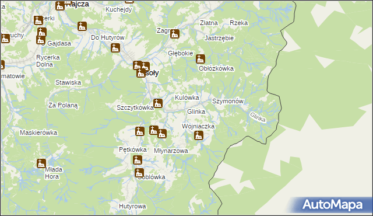The image size is (373, 216).
Task: Select the rotated Glinka stream label
Action: [x=258, y=117]
